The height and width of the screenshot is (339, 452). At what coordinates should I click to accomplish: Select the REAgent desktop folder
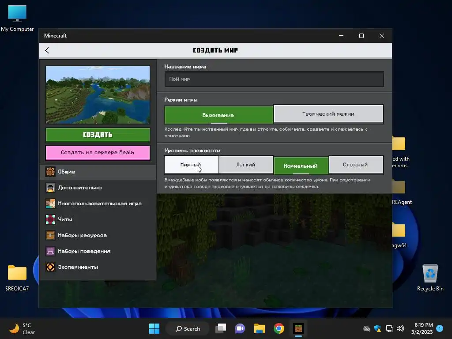tap(402, 192)
